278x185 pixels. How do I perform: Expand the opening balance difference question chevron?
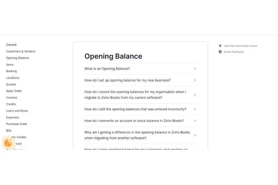[195, 135]
